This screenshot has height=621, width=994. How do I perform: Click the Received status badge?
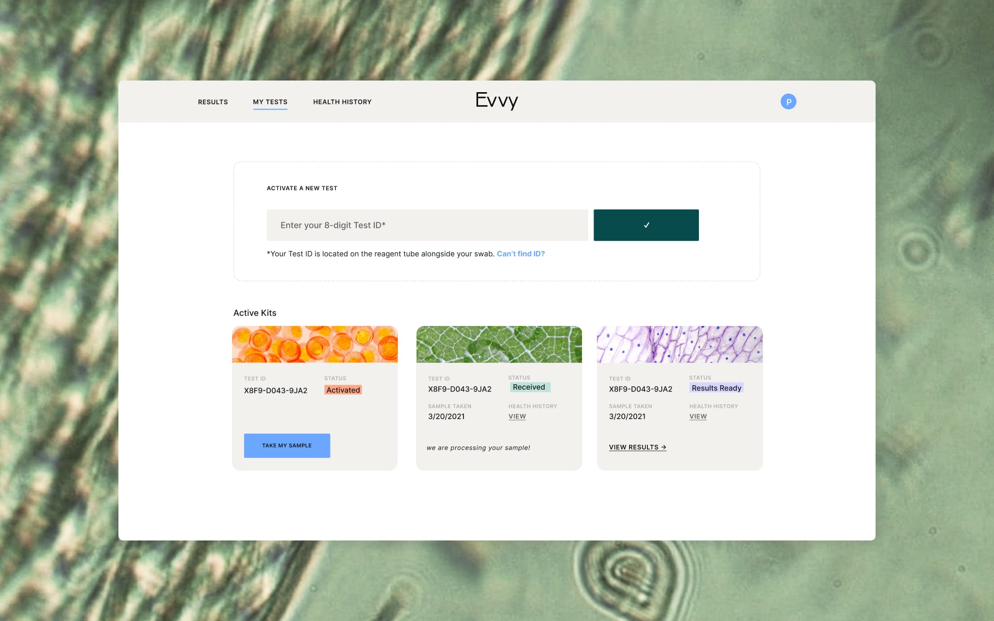pyautogui.click(x=529, y=387)
